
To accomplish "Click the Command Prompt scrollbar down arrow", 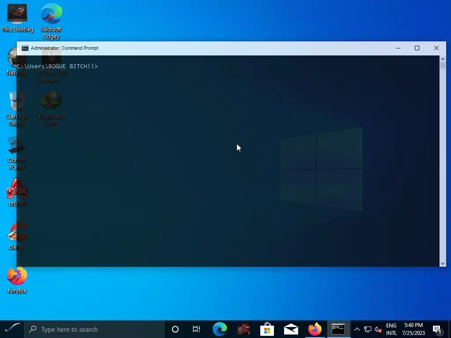I will point(443,264).
